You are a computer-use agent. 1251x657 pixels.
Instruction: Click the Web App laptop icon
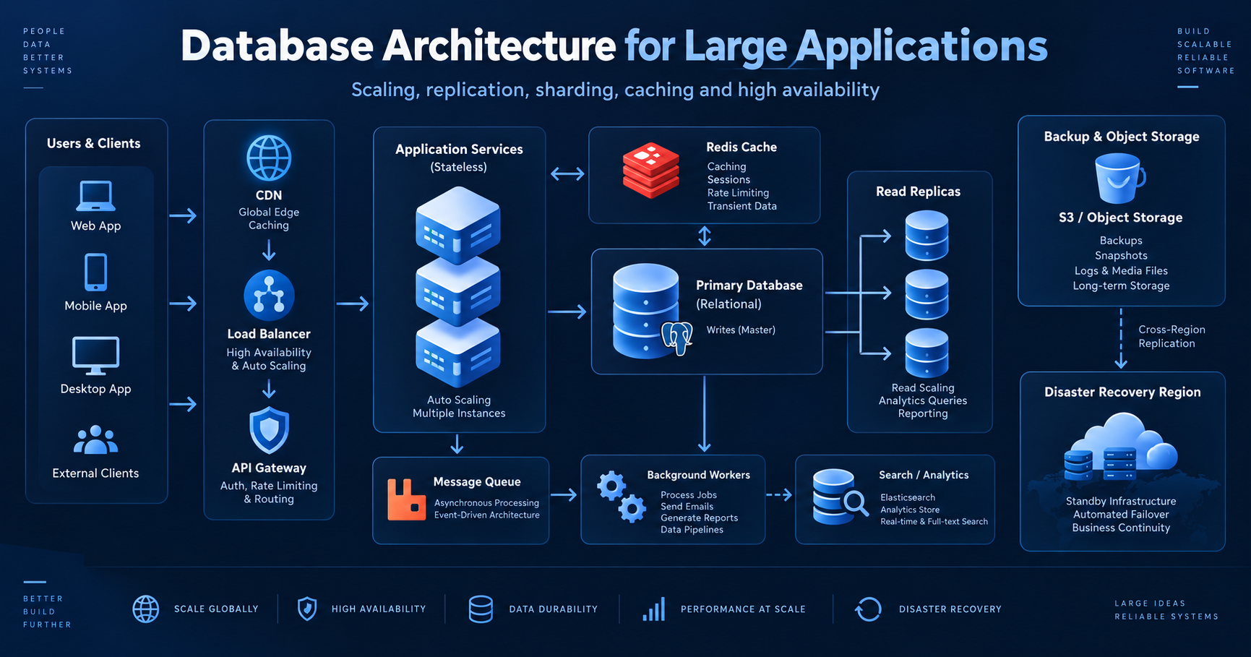pyautogui.click(x=95, y=195)
